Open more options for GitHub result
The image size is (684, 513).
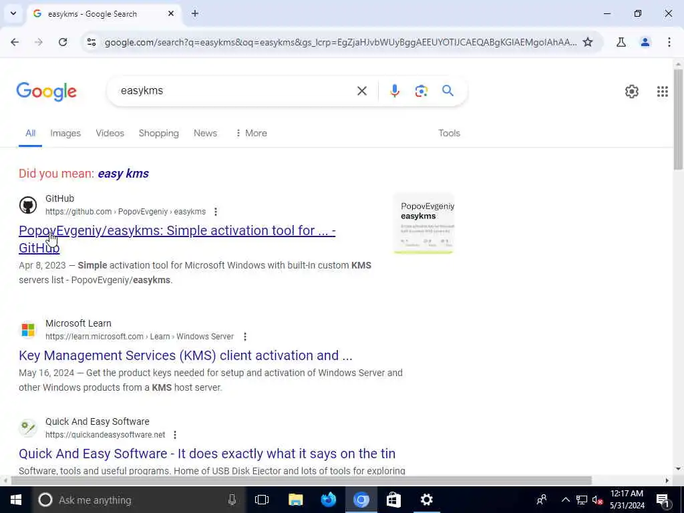tap(216, 212)
